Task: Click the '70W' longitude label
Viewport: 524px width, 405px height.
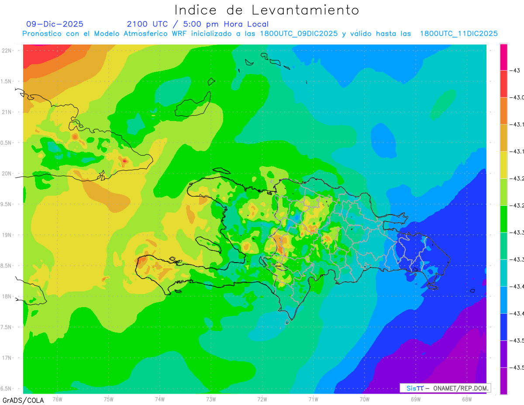Action: pyautogui.click(x=364, y=399)
